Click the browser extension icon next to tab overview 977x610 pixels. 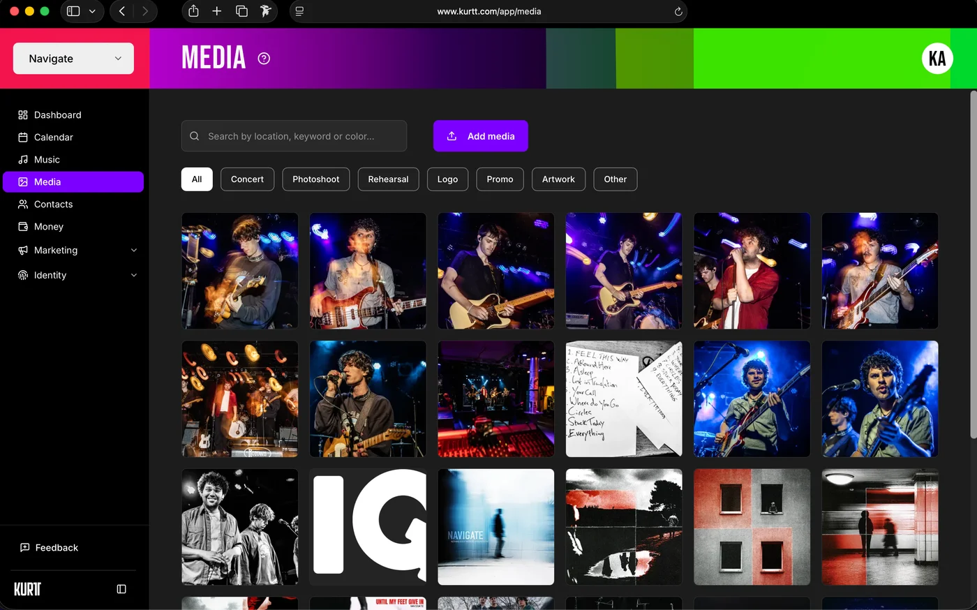pyautogui.click(x=265, y=11)
